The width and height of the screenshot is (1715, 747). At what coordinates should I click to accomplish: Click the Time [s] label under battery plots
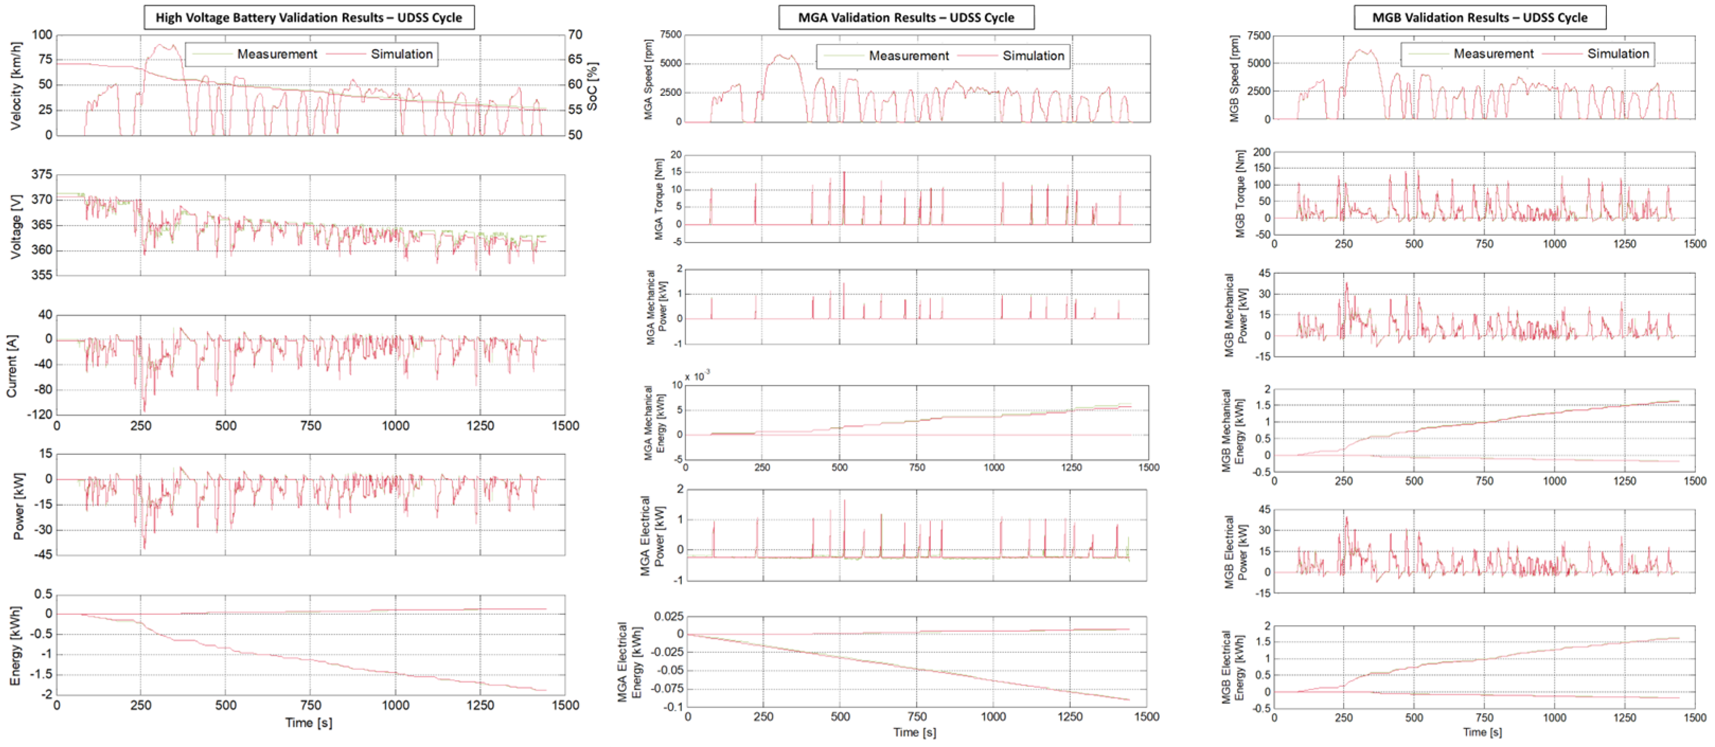pyautogui.click(x=309, y=723)
